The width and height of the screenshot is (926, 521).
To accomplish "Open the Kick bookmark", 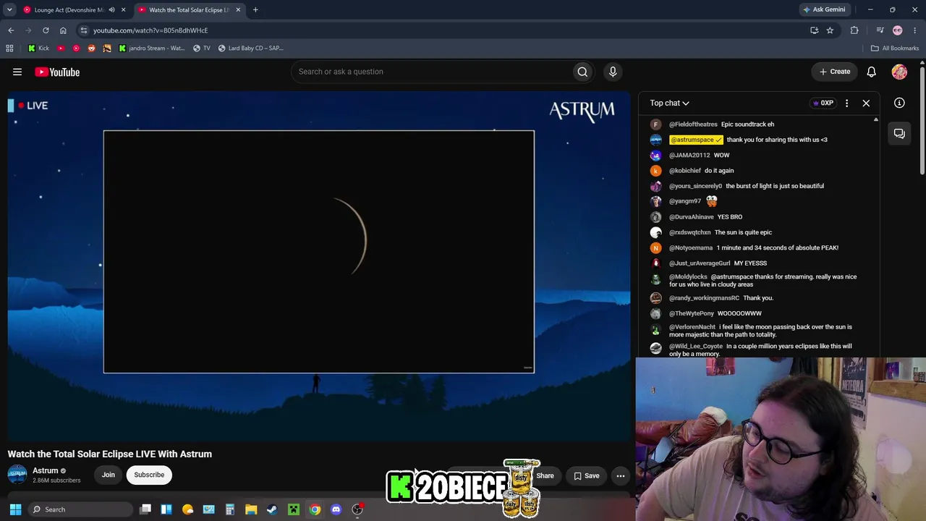I will (38, 48).
